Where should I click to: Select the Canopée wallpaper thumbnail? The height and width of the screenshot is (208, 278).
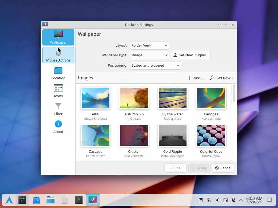(x=211, y=98)
